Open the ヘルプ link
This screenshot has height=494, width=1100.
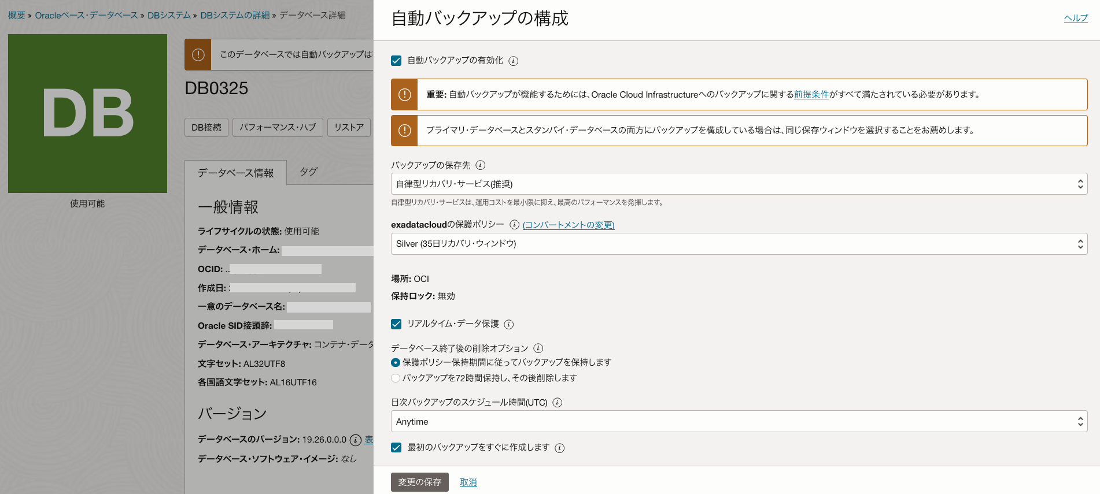(x=1075, y=18)
